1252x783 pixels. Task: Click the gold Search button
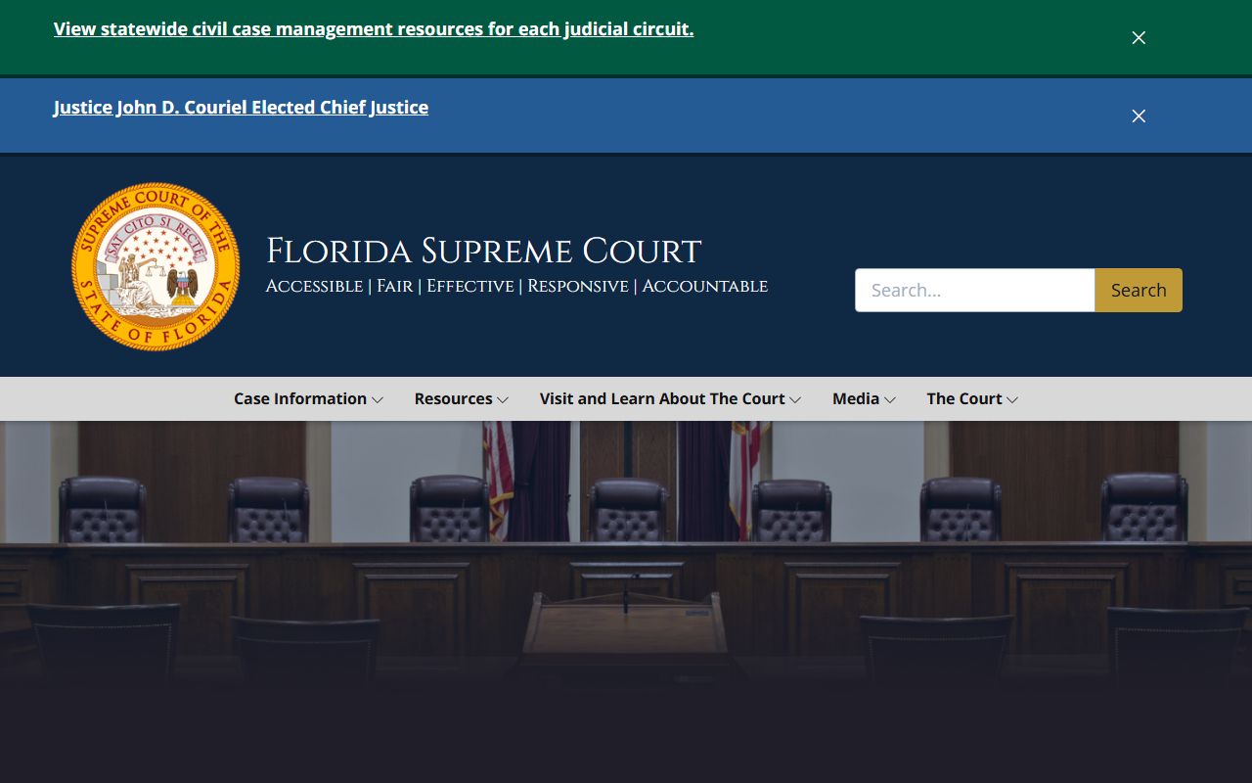1139,290
